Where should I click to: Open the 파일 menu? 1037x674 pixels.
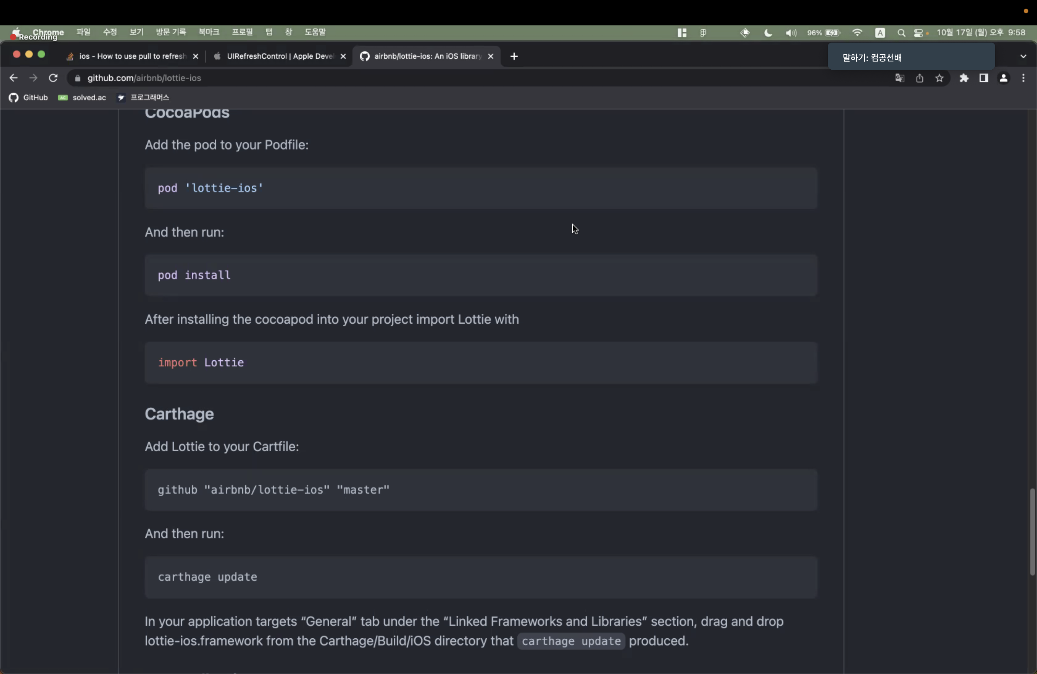(83, 32)
